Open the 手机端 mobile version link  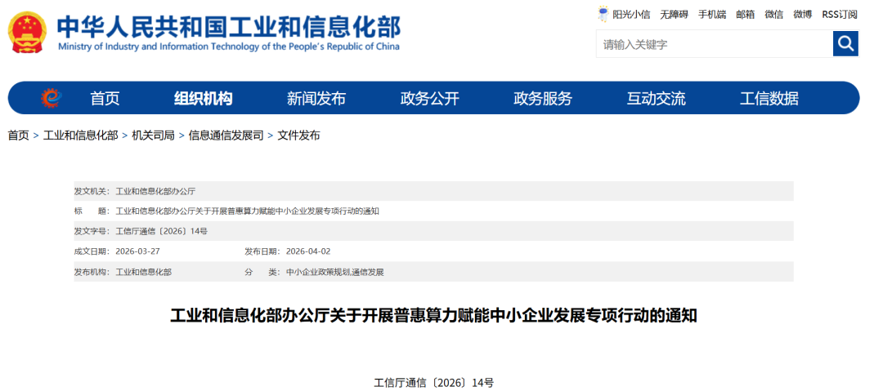click(x=712, y=14)
